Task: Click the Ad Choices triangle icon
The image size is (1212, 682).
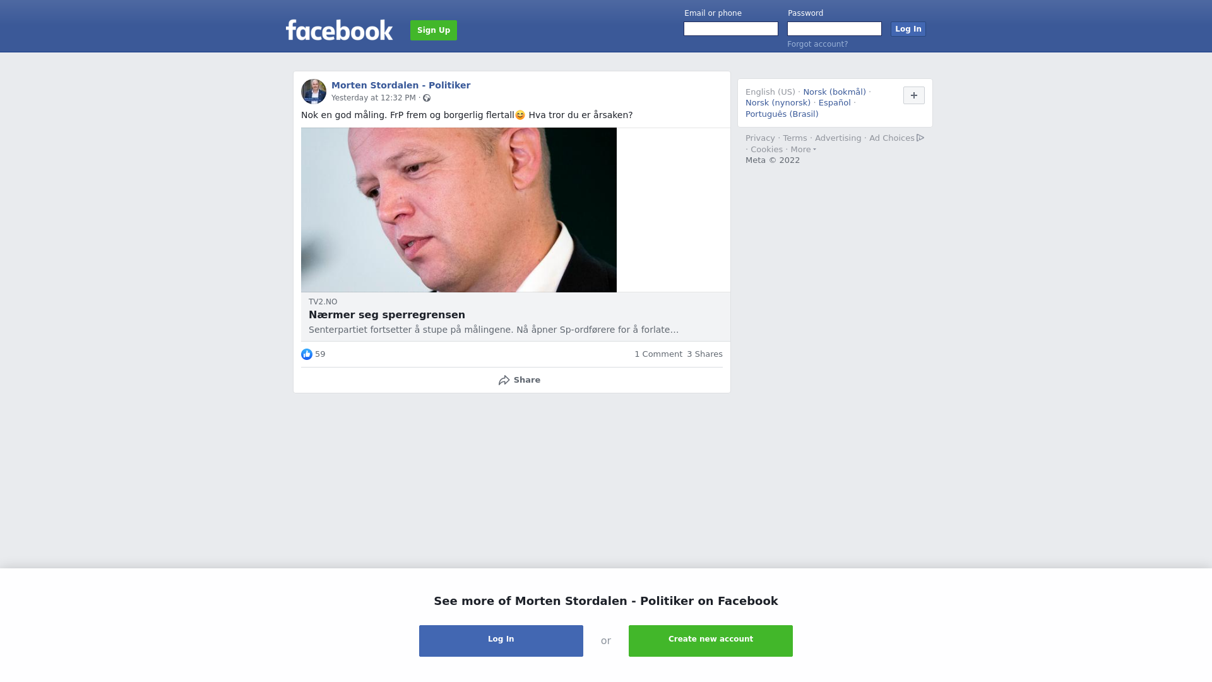Action: [920, 138]
